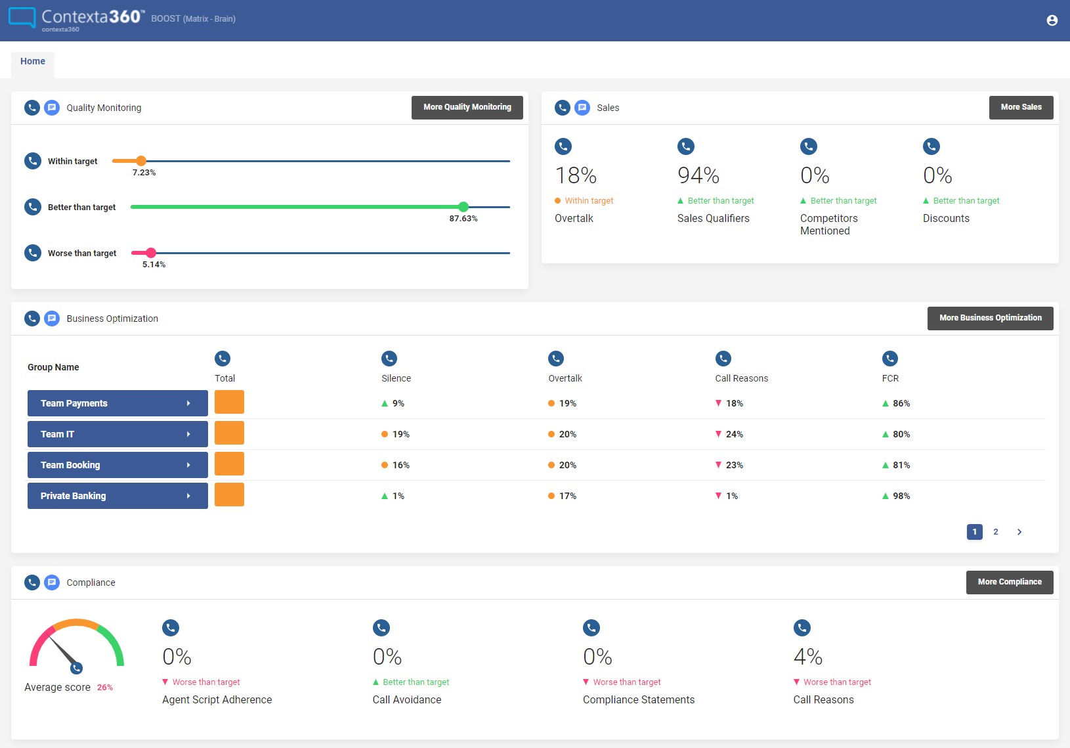Viewport: 1070px width, 748px height.
Task: Click the phone icon above FCR column
Action: point(890,359)
